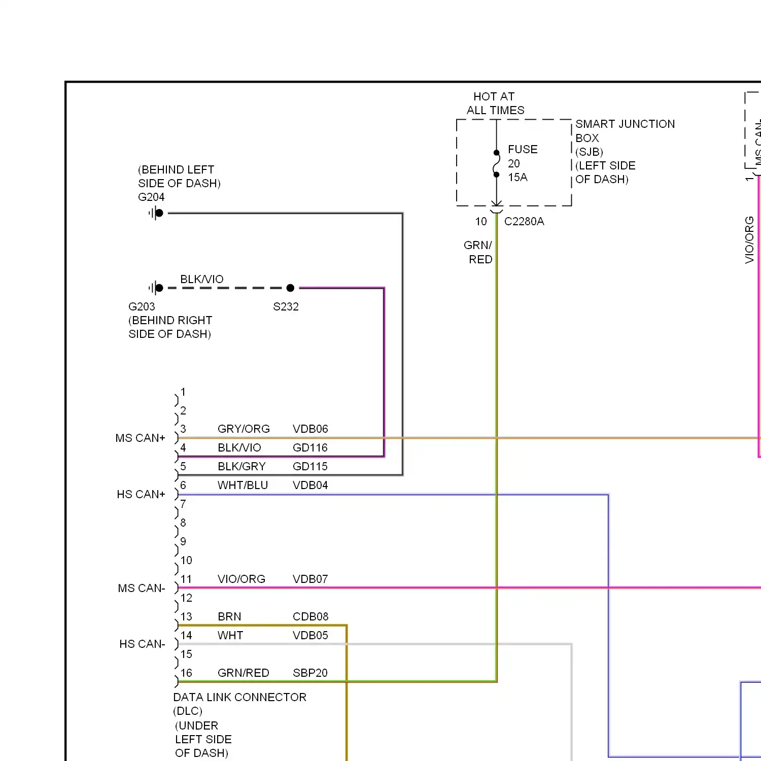Viewport: 761px width, 761px height.
Task: Select DLC pin number 9
Action: [x=183, y=541]
